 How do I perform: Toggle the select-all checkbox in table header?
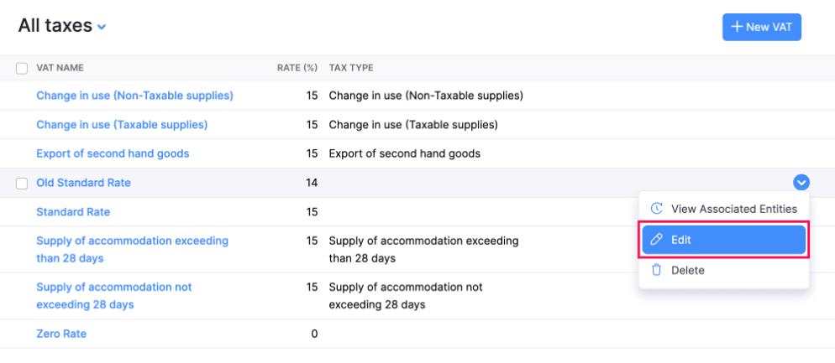click(x=22, y=68)
